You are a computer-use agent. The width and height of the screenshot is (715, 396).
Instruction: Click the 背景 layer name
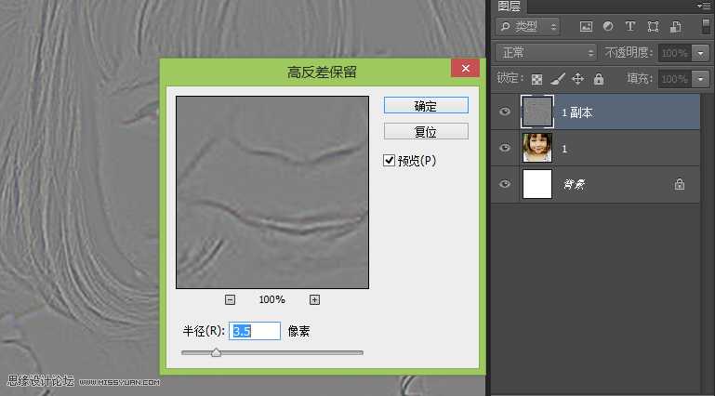pyautogui.click(x=574, y=185)
